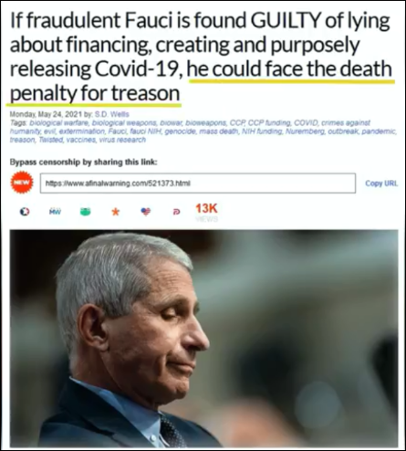Click the 13K views counter
Viewport: 406px width, 451px height.
[x=206, y=213]
